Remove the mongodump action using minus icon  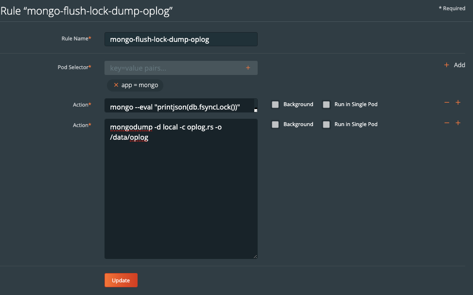(447, 123)
